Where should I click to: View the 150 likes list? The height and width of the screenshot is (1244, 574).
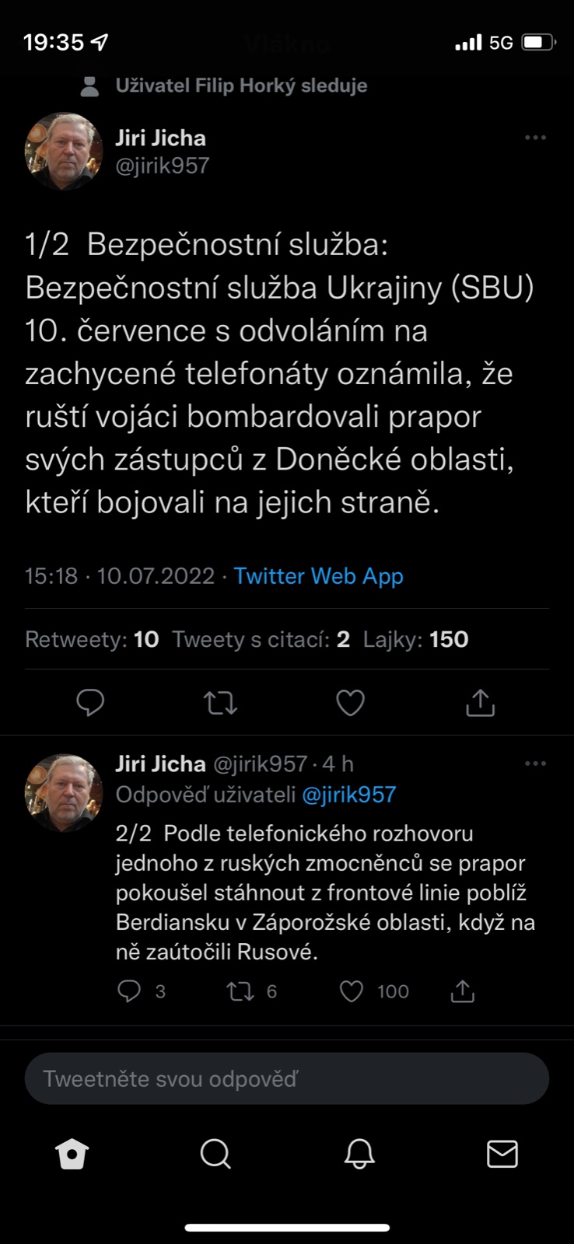pos(415,640)
